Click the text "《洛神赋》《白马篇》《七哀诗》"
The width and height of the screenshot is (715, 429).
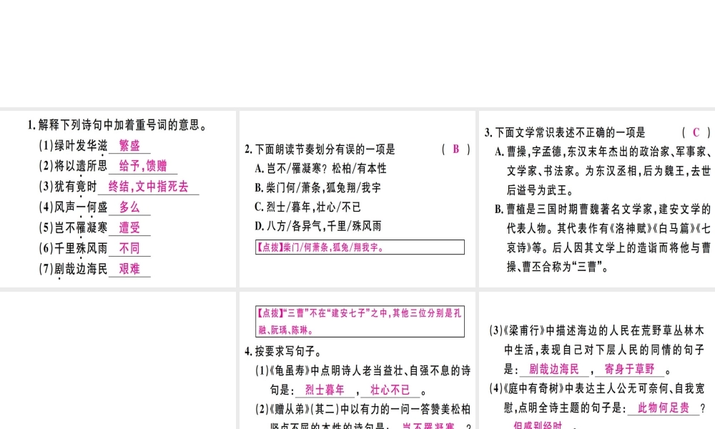click(608, 237)
